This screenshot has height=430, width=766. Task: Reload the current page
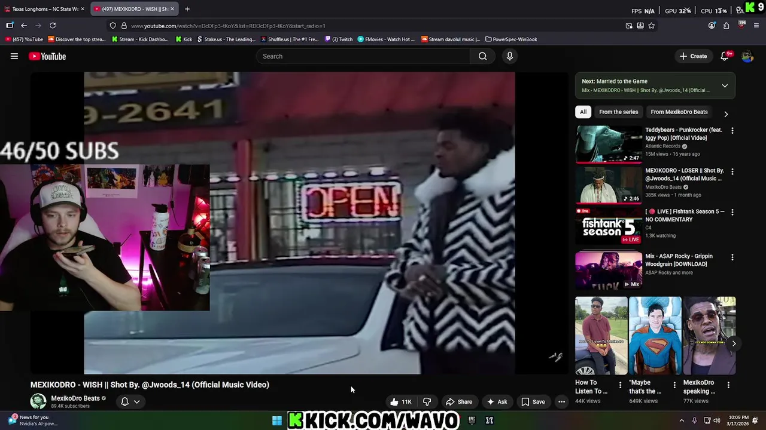click(x=53, y=26)
